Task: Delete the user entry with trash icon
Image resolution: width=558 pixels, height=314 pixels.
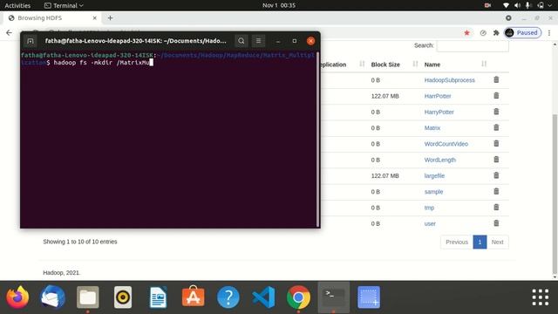Action: point(496,223)
